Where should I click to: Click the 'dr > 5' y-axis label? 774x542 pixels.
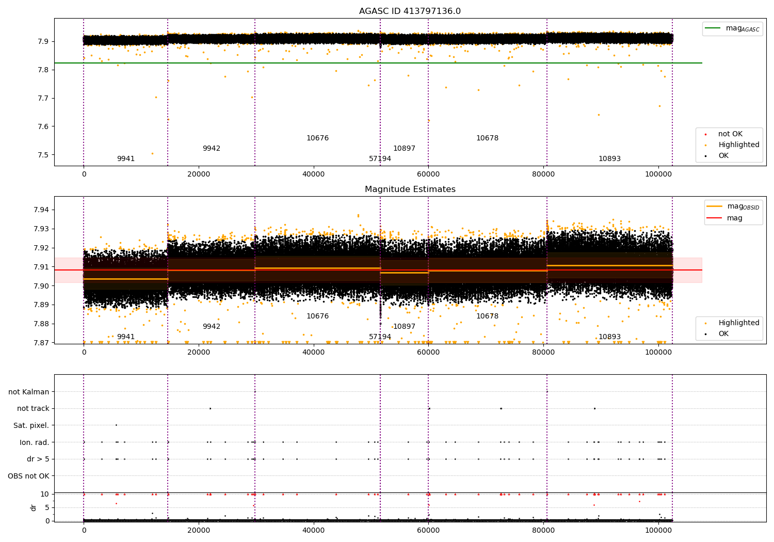point(38,459)
